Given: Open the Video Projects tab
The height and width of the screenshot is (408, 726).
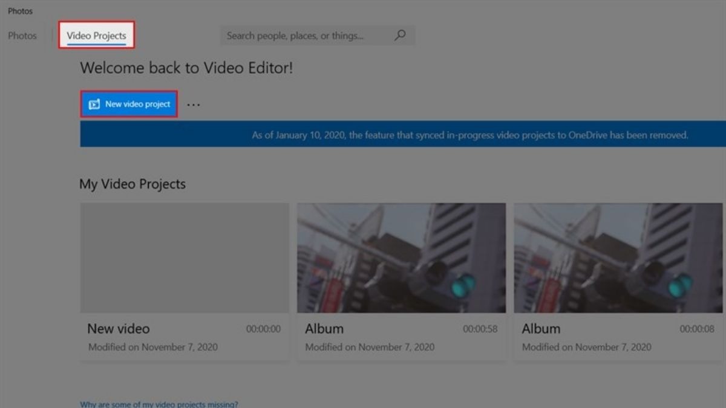Looking at the screenshot, I should tap(97, 36).
